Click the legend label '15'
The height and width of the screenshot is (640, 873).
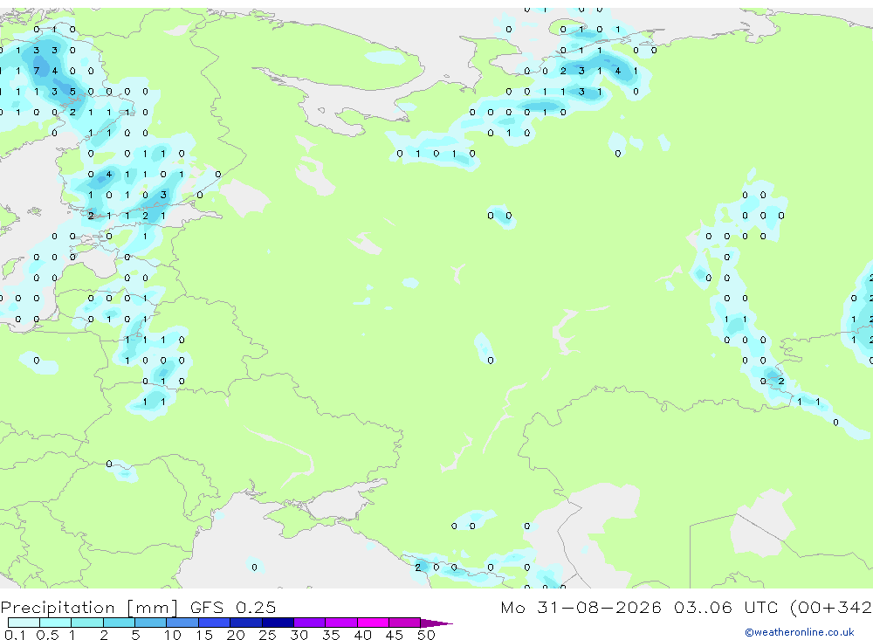coord(203,635)
